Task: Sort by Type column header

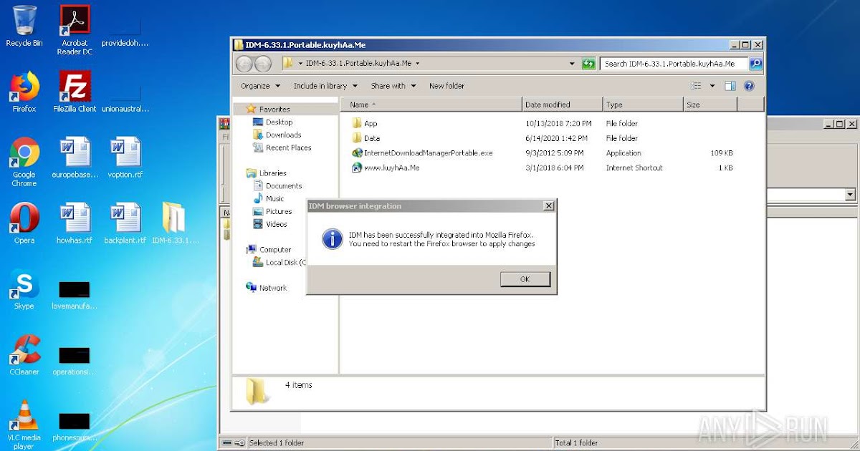Action: click(x=643, y=105)
